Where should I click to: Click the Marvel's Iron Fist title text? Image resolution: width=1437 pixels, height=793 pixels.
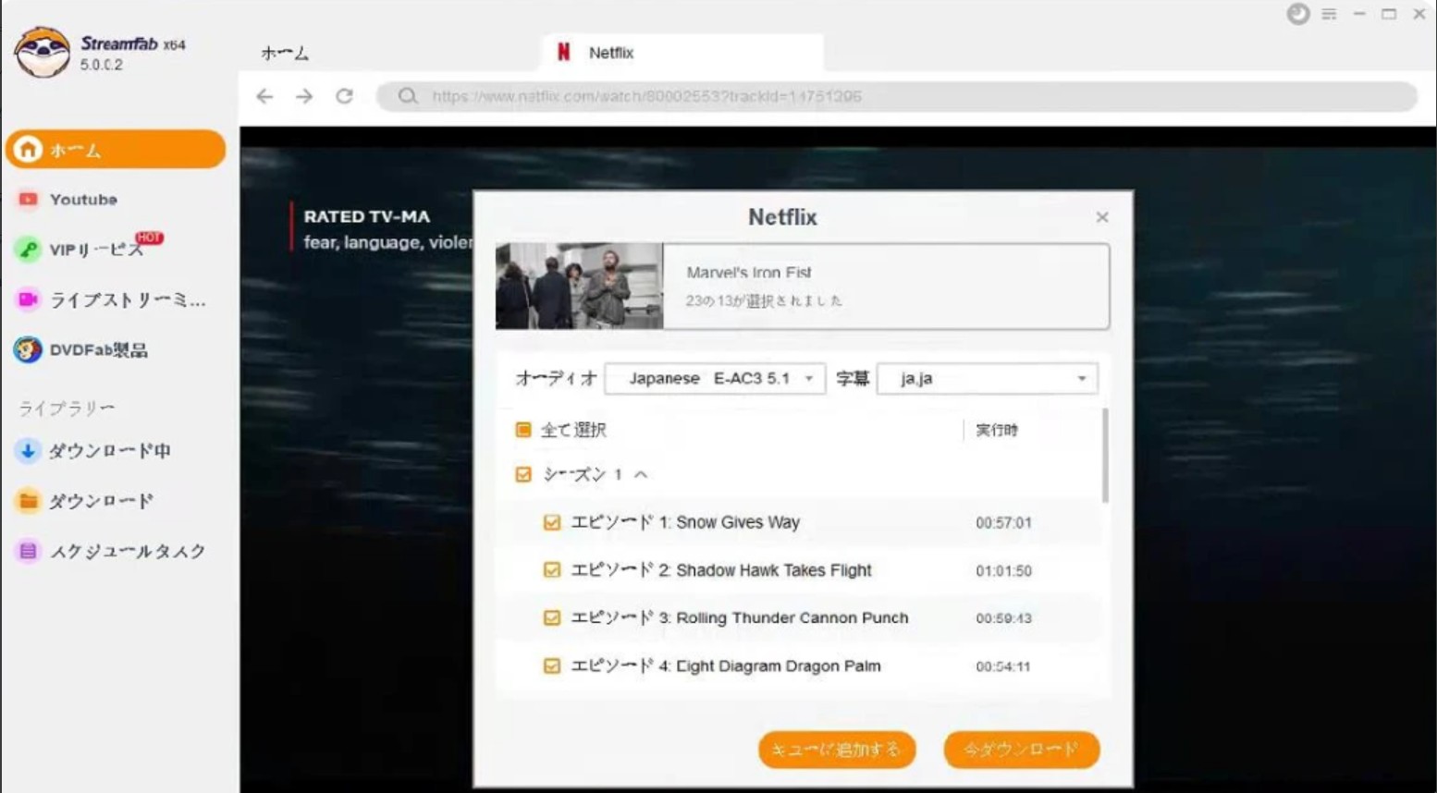click(x=749, y=273)
